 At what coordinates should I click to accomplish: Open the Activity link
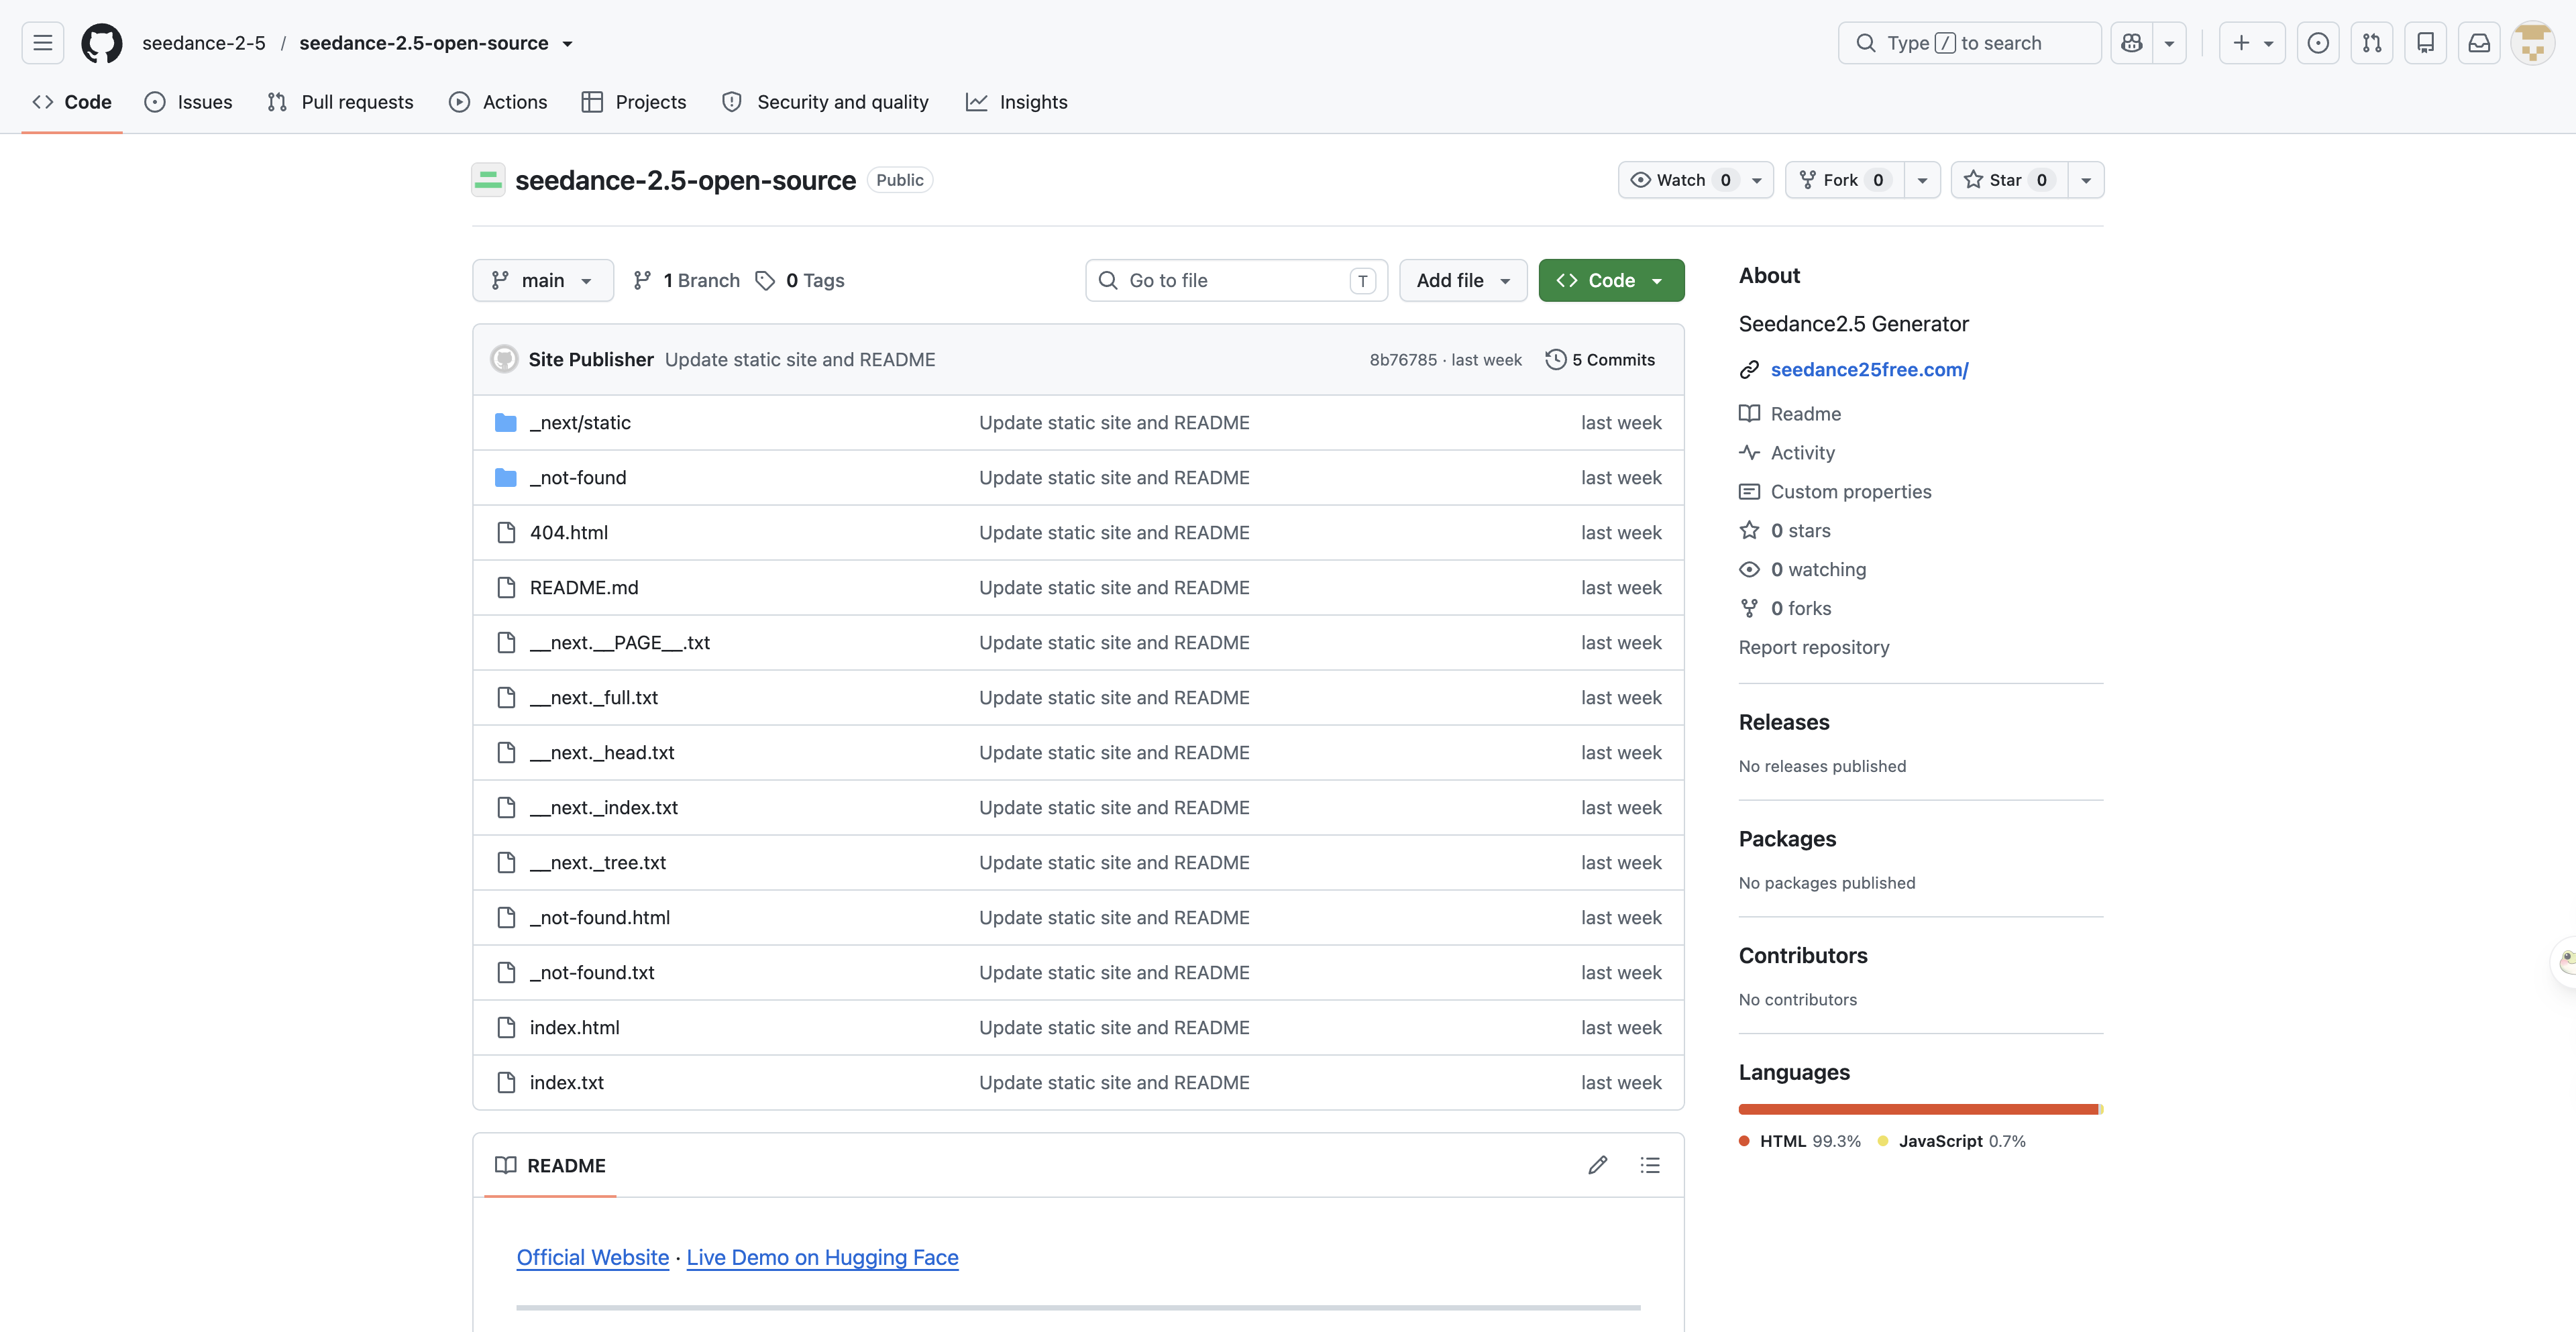(x=1787, y=453)
